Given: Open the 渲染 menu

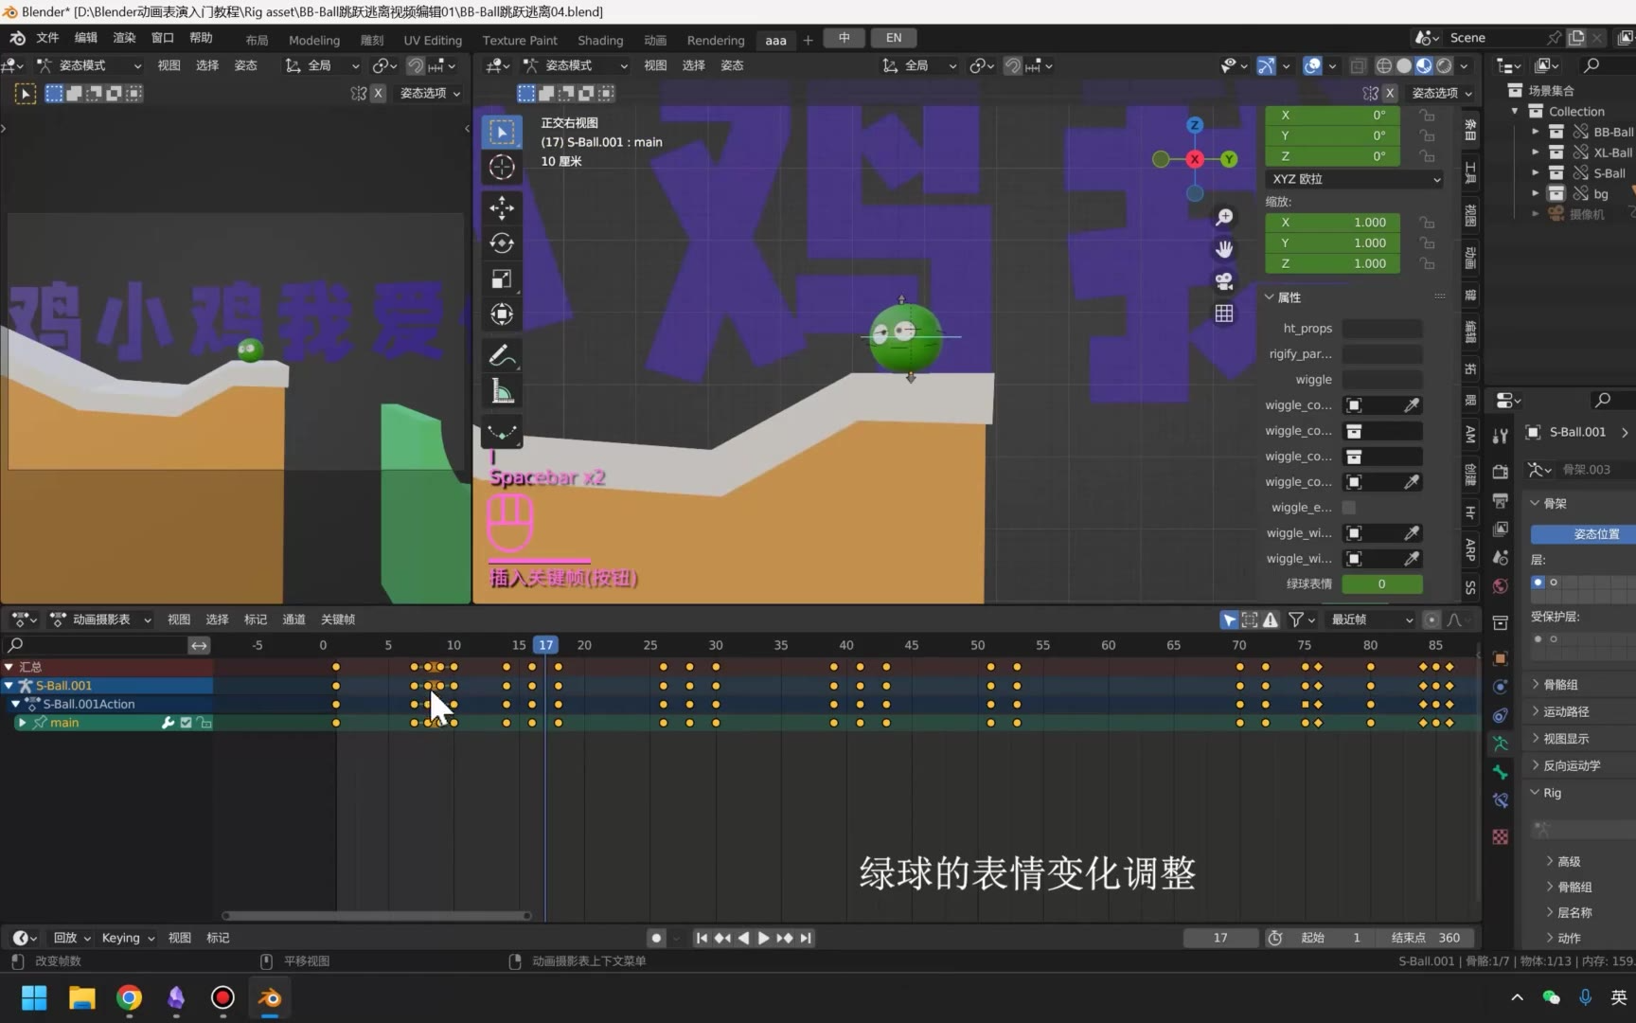Looking at the screenshot, I should tap(124, 38).
